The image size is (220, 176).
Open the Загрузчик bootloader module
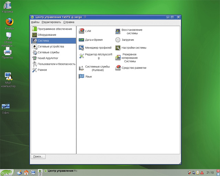click(124, 40)
